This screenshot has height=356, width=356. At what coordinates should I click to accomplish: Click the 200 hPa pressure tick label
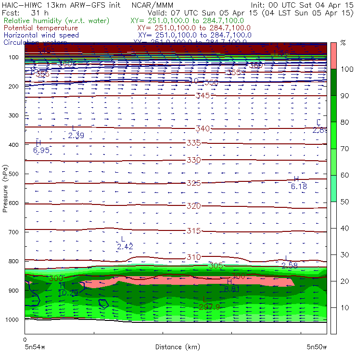click(13, 87)
